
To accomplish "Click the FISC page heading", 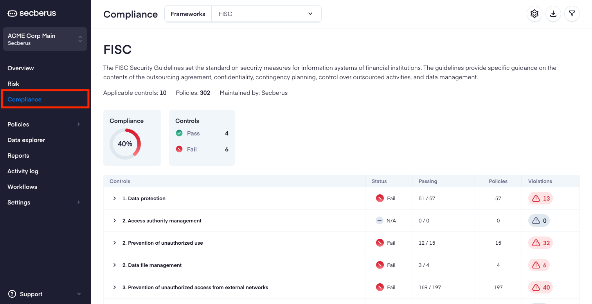I will [117, 50].
